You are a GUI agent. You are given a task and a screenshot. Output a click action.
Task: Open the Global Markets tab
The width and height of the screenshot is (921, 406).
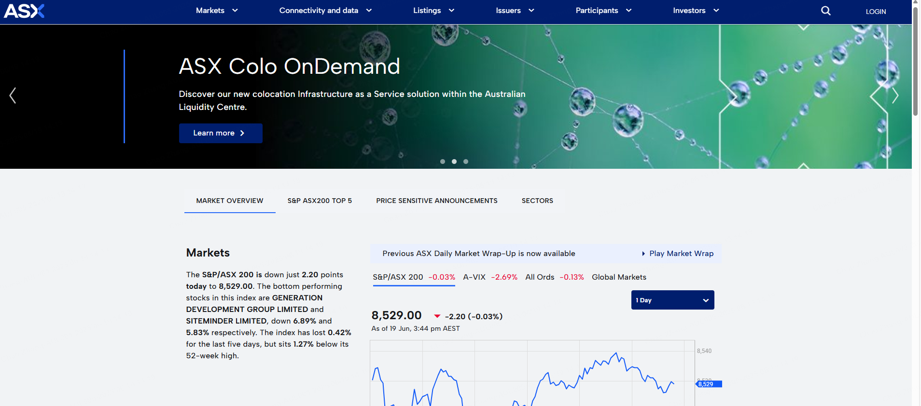(619, 277)
